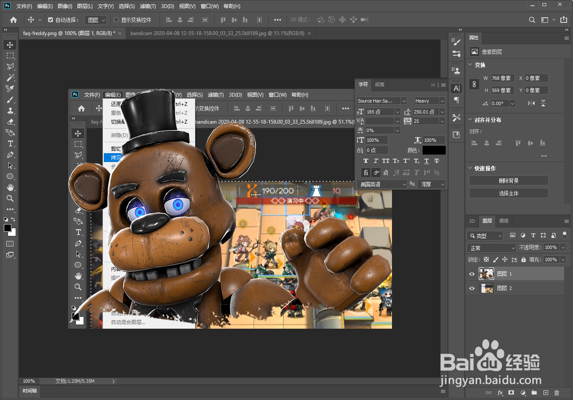This screenshot has height=400, width=573.
Task: Click the share icon at top right
Action: click(x=564, y=20)
